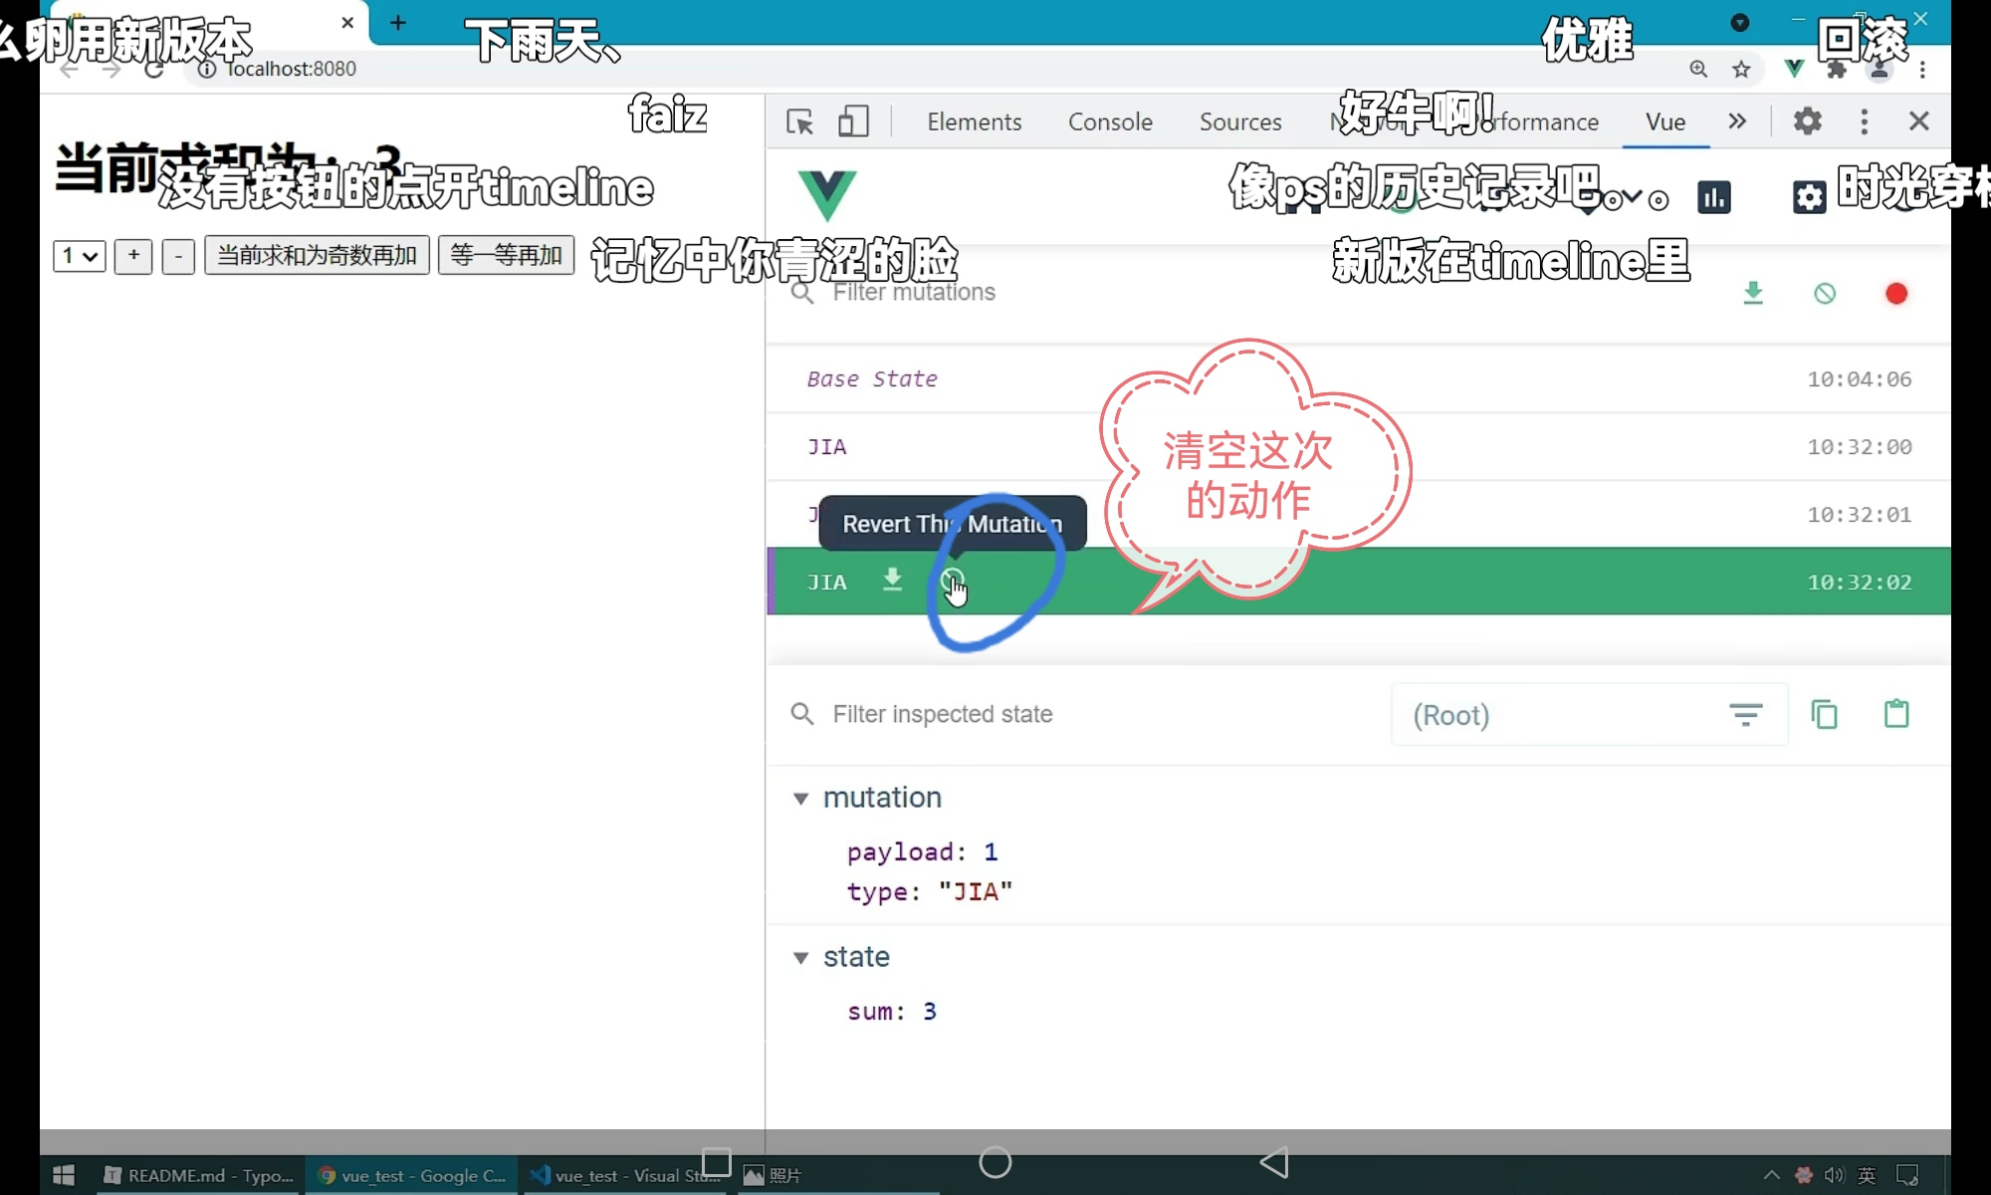Click the Revert All mutations icon
The width and height of the screenshot is (1991, 1195).
1824,294
